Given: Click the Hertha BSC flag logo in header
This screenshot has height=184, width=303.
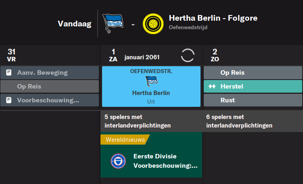Looking at the screenshot, I should click(113, 24).
